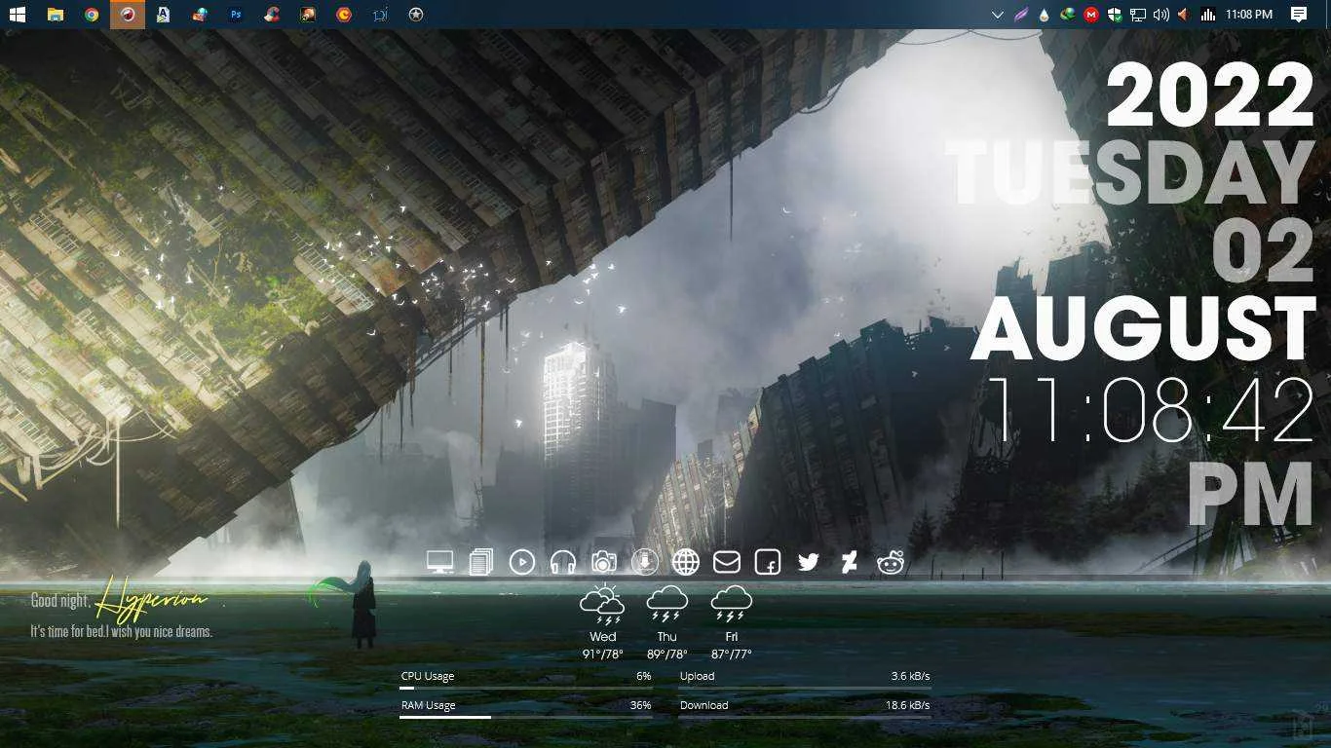The width and height of the screenshot is (1331, 748).
Task: Open the orange megaphone tray icon
Action: pos(1184,15)
